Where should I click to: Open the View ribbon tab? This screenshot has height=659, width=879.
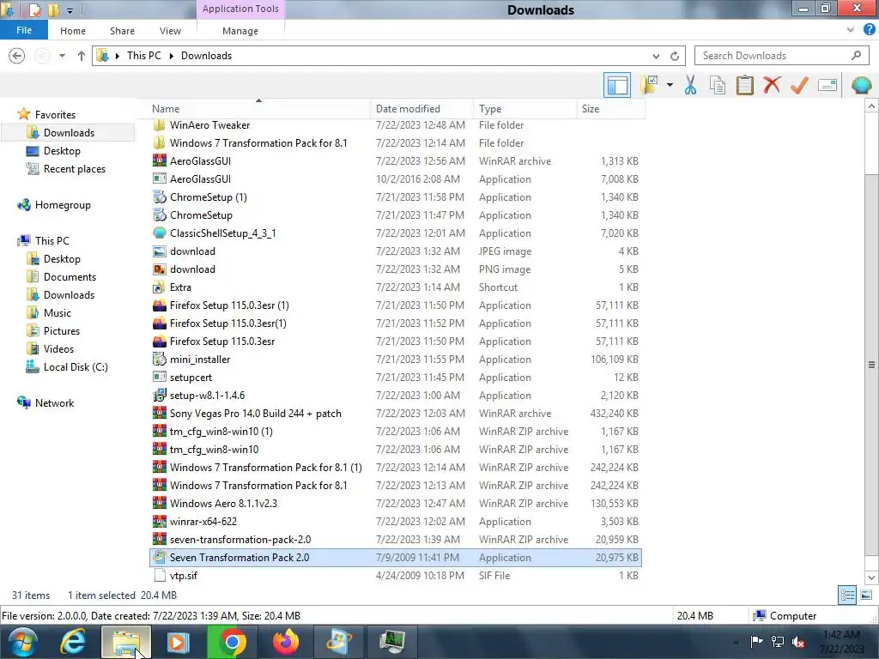170,31
